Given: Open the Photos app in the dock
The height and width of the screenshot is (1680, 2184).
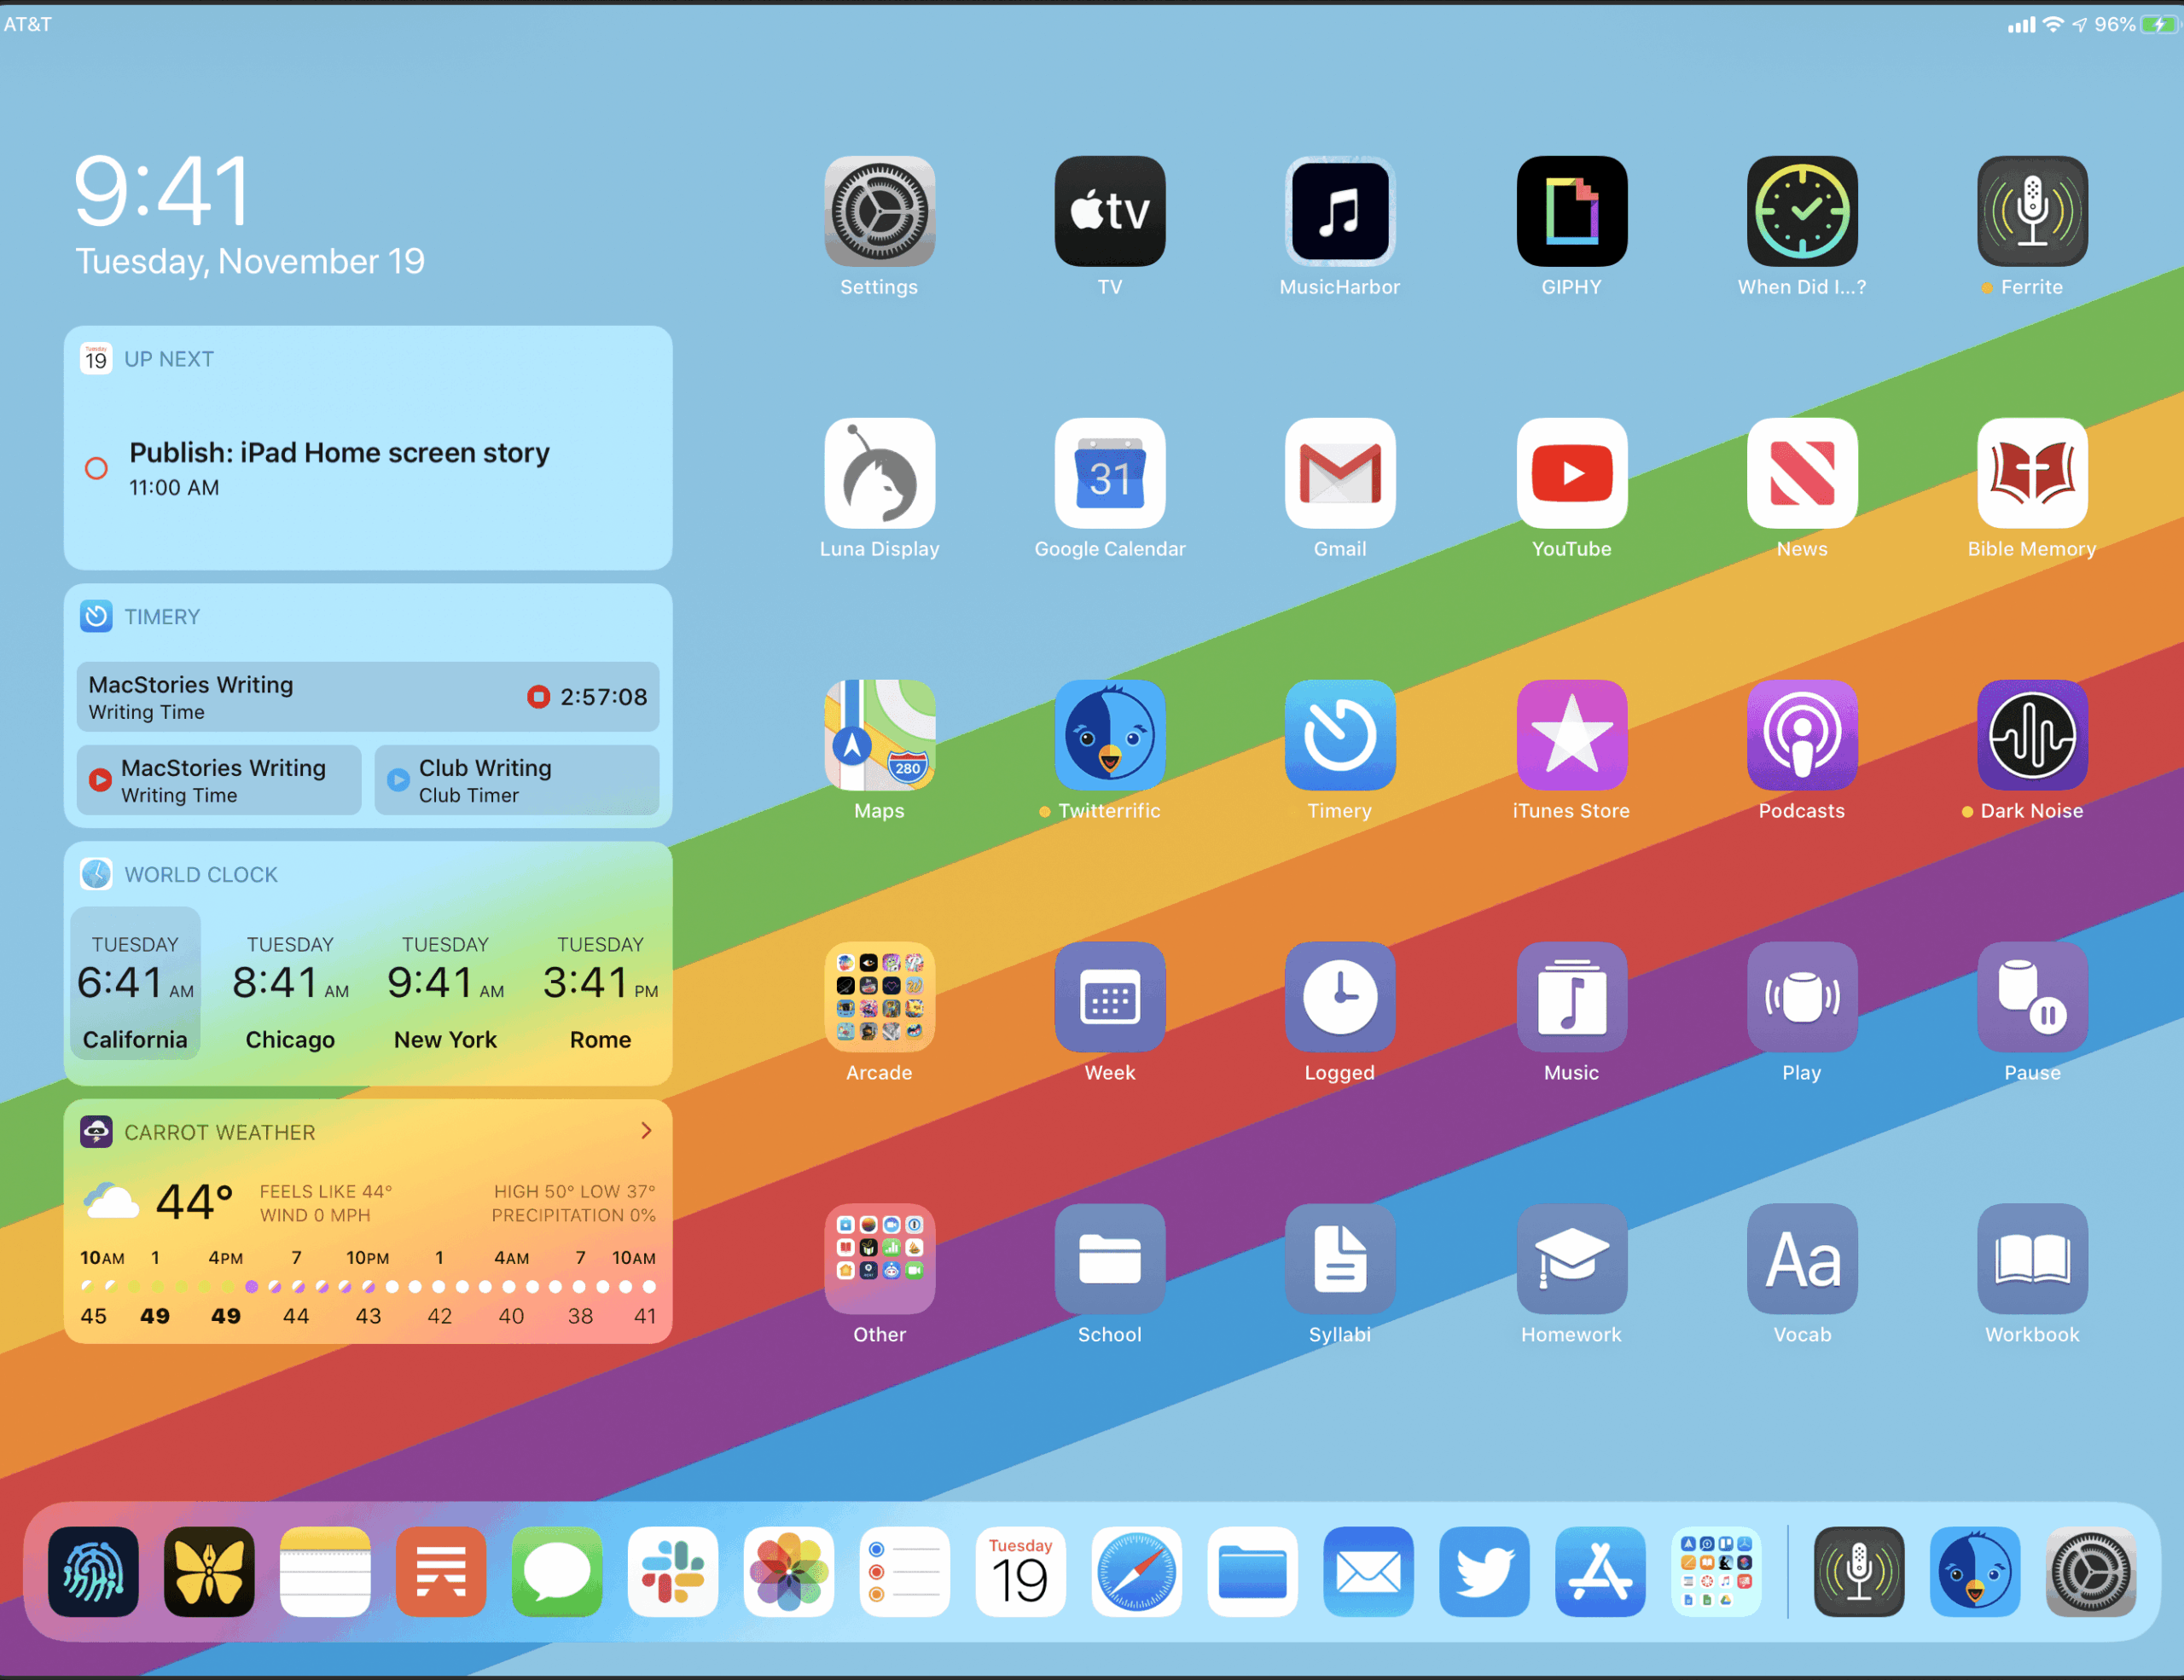Looking at the screenshot, I should pos(788,1570).
